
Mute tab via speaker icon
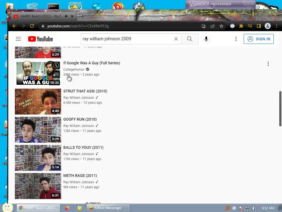pyautogui.click(x=66, y=16)
